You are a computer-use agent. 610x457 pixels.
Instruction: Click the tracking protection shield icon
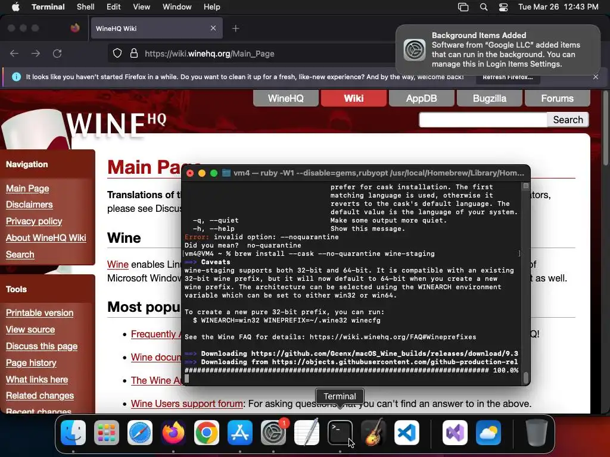click(117, 53)
